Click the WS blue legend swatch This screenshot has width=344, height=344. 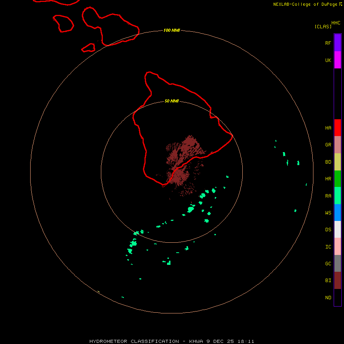click(338, 213)
